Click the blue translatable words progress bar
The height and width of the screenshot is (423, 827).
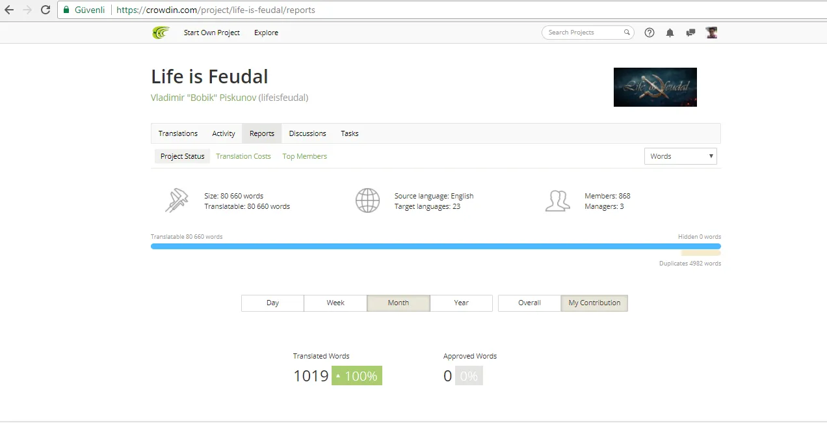coord(436,247)
